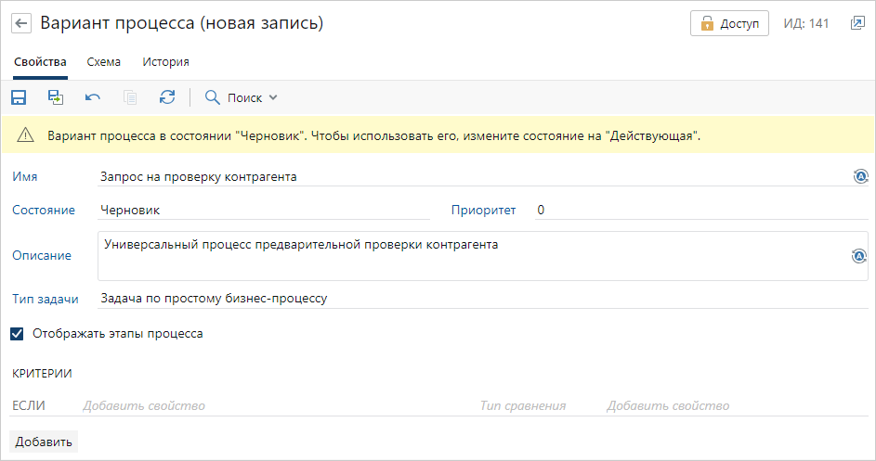Image resolution: width=876 pixels, height=461 pixels.
Task: Click the Добавить button under criteria
Action: (x=44, y=442)
